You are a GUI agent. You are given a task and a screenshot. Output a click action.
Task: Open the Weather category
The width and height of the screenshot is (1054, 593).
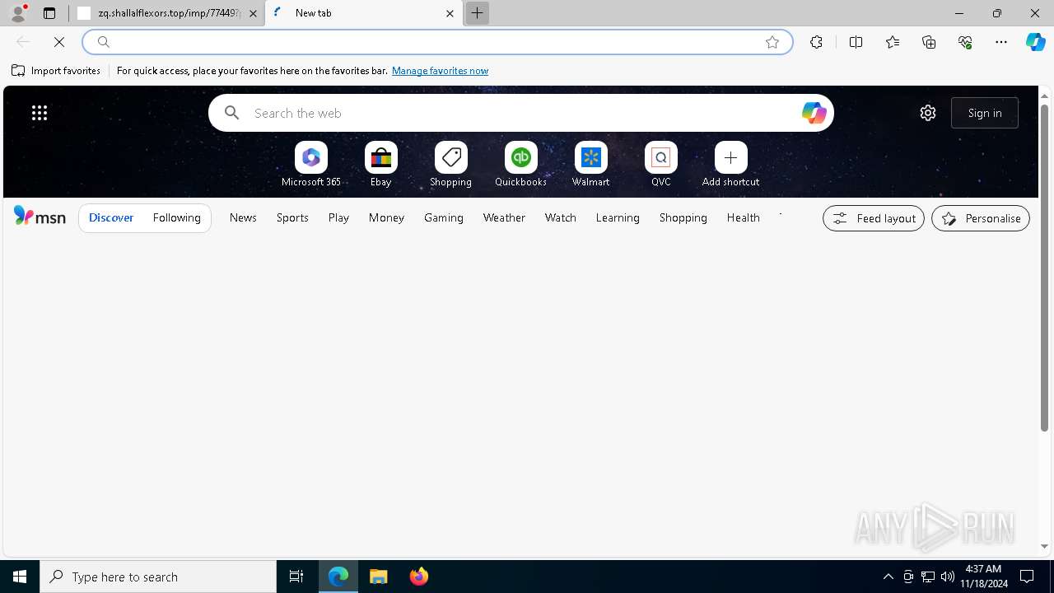[x=504, y=217]
